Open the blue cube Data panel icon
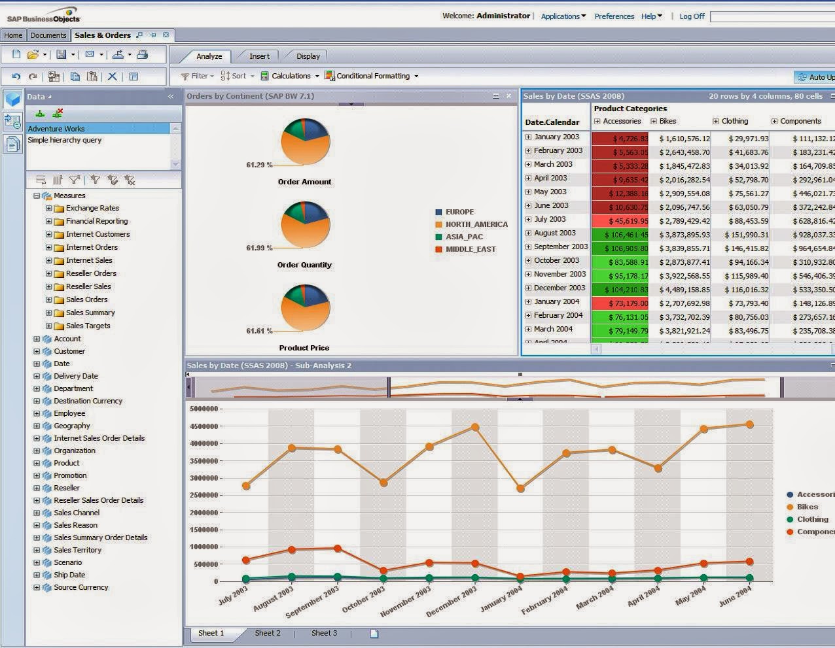 coord(12,99)
